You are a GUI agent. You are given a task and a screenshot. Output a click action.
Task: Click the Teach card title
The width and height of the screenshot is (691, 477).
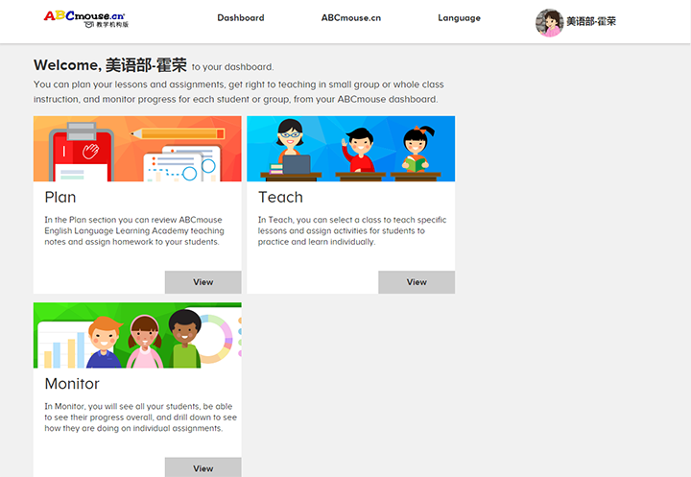click(x=280, y=197)
